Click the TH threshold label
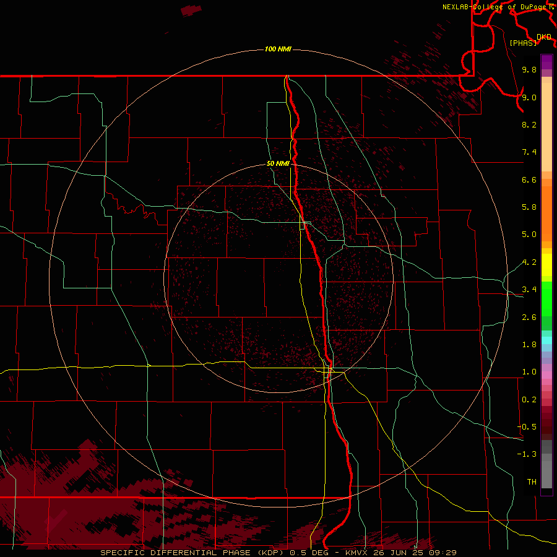Image resolution: width=557 pixels, height=557 pixels. (x=532, y=482)
